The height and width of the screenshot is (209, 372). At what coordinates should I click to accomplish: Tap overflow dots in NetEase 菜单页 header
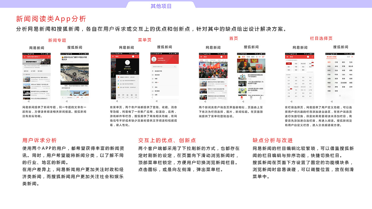[x=137, y=56]
